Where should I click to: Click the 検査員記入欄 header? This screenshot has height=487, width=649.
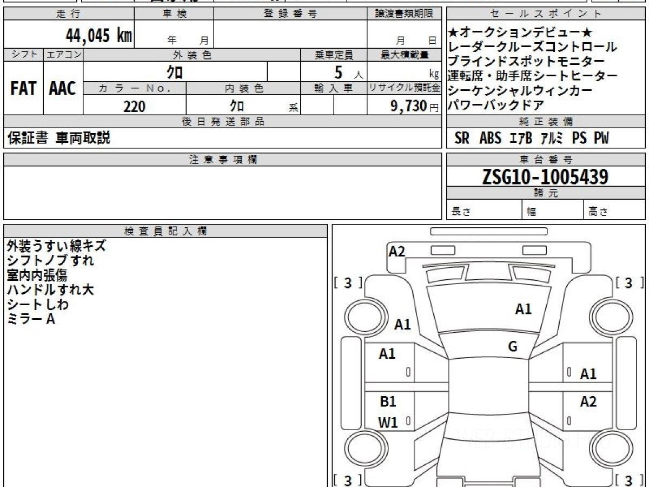tap(165, 231)
